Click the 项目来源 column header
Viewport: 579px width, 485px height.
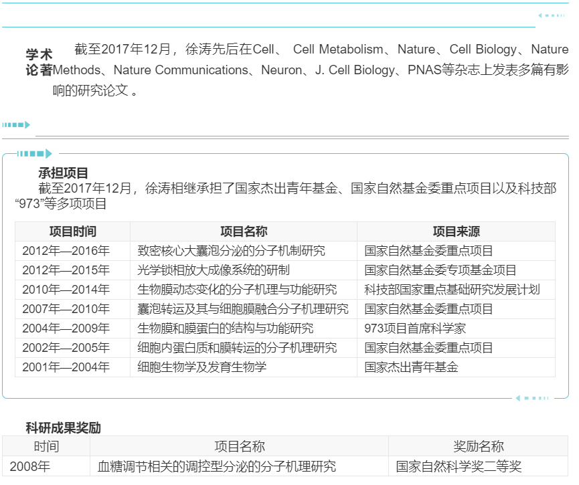point(456,231)
